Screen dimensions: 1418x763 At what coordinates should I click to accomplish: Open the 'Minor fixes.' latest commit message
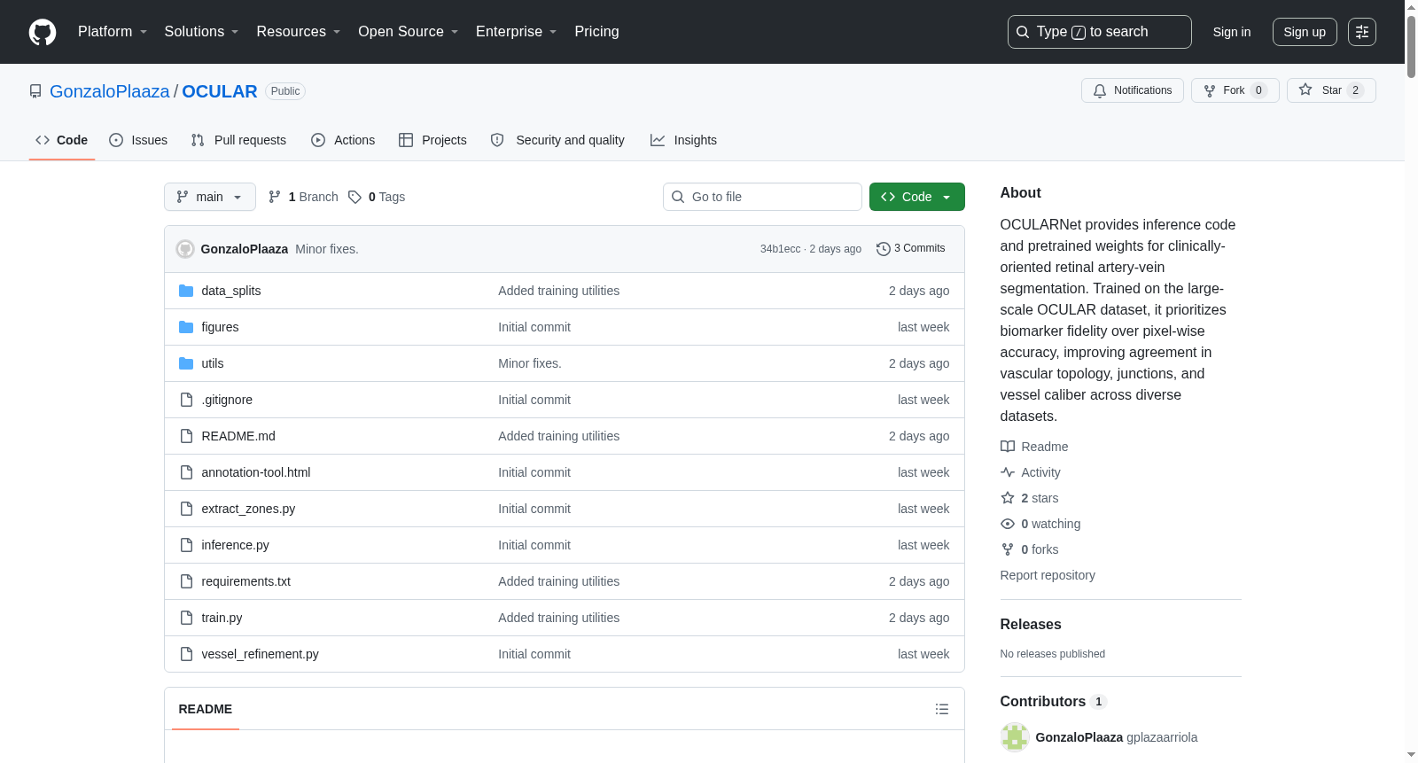click(327, 249)
